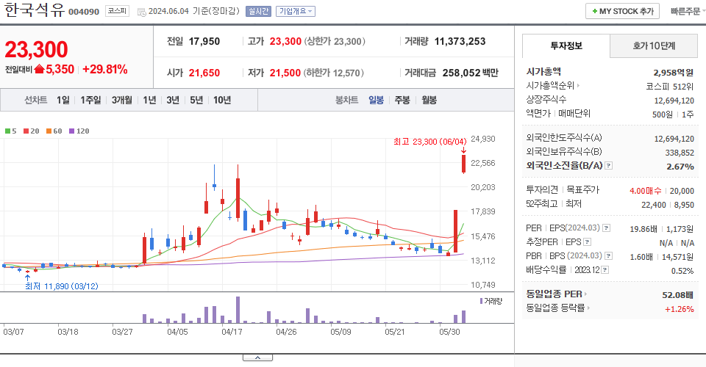
Task: Select the 5년 line chart period
Action: point(196,100)
